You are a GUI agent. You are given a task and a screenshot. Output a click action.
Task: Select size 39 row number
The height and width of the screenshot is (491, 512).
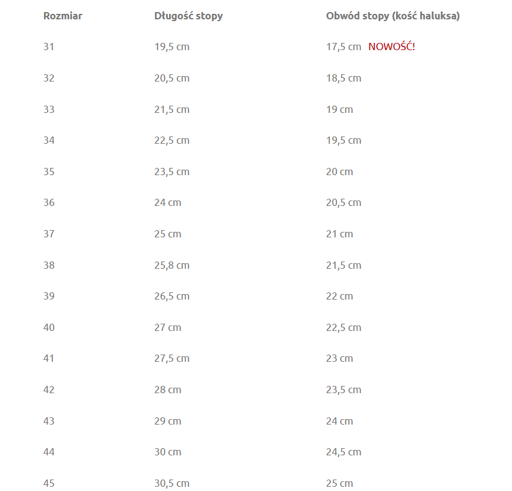click(x=49, y=296)
